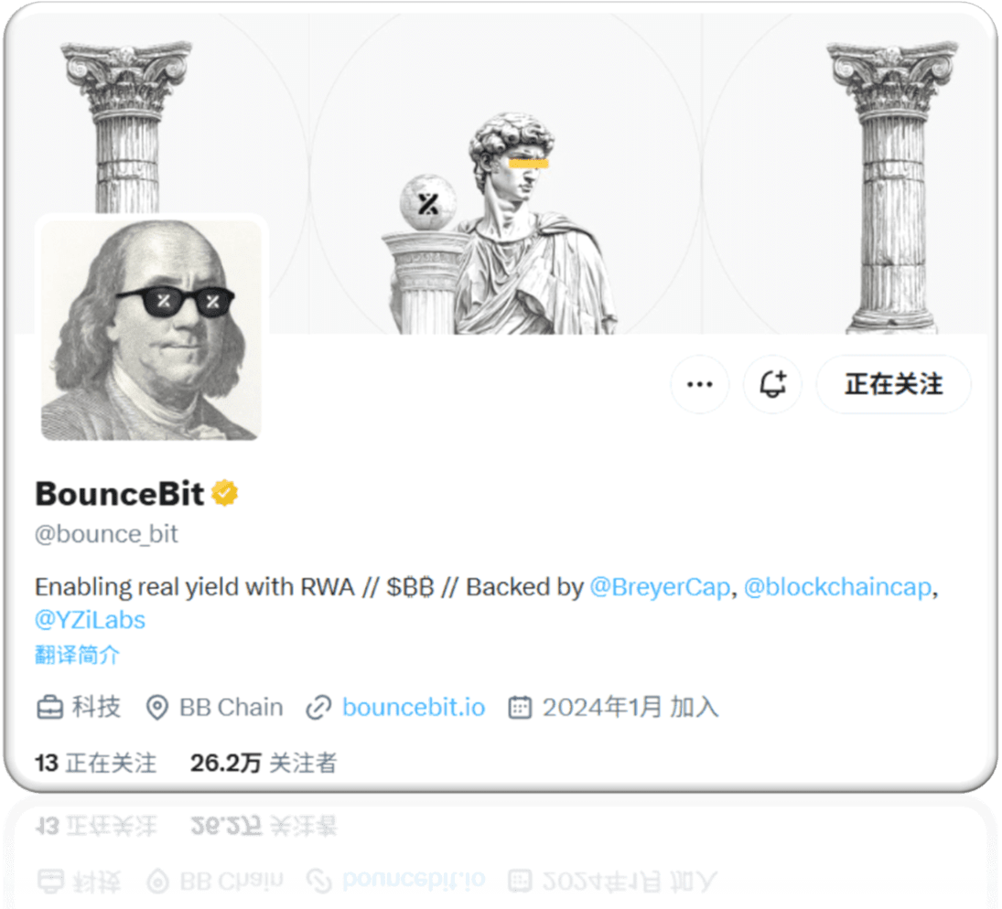Click the briefcase category icon
This screenshot has width=1002, height=909.
49,708
